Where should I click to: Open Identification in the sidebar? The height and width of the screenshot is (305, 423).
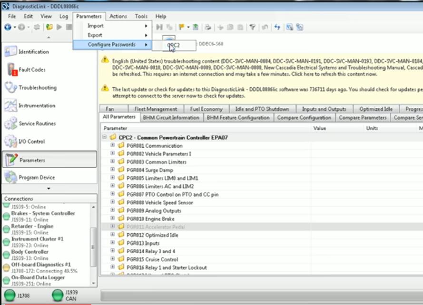coord(49,51)
